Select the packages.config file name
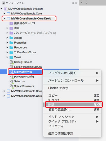 24,77
